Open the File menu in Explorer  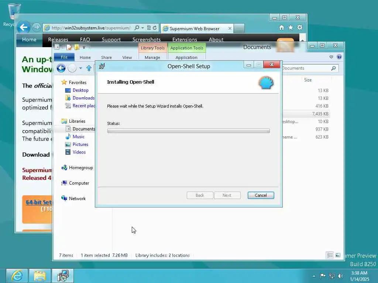[64, 57]
